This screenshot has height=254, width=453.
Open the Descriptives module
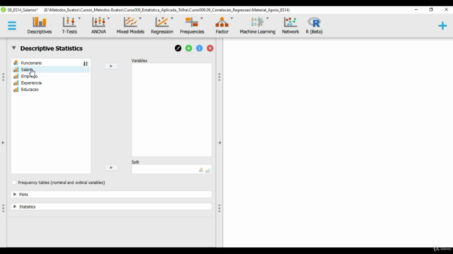pos(40,25)
